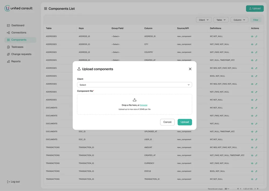Edit the ADDRESS_ID column row with pencil icon
This screenshot has height=191, width=269.
tap(256, 36)
